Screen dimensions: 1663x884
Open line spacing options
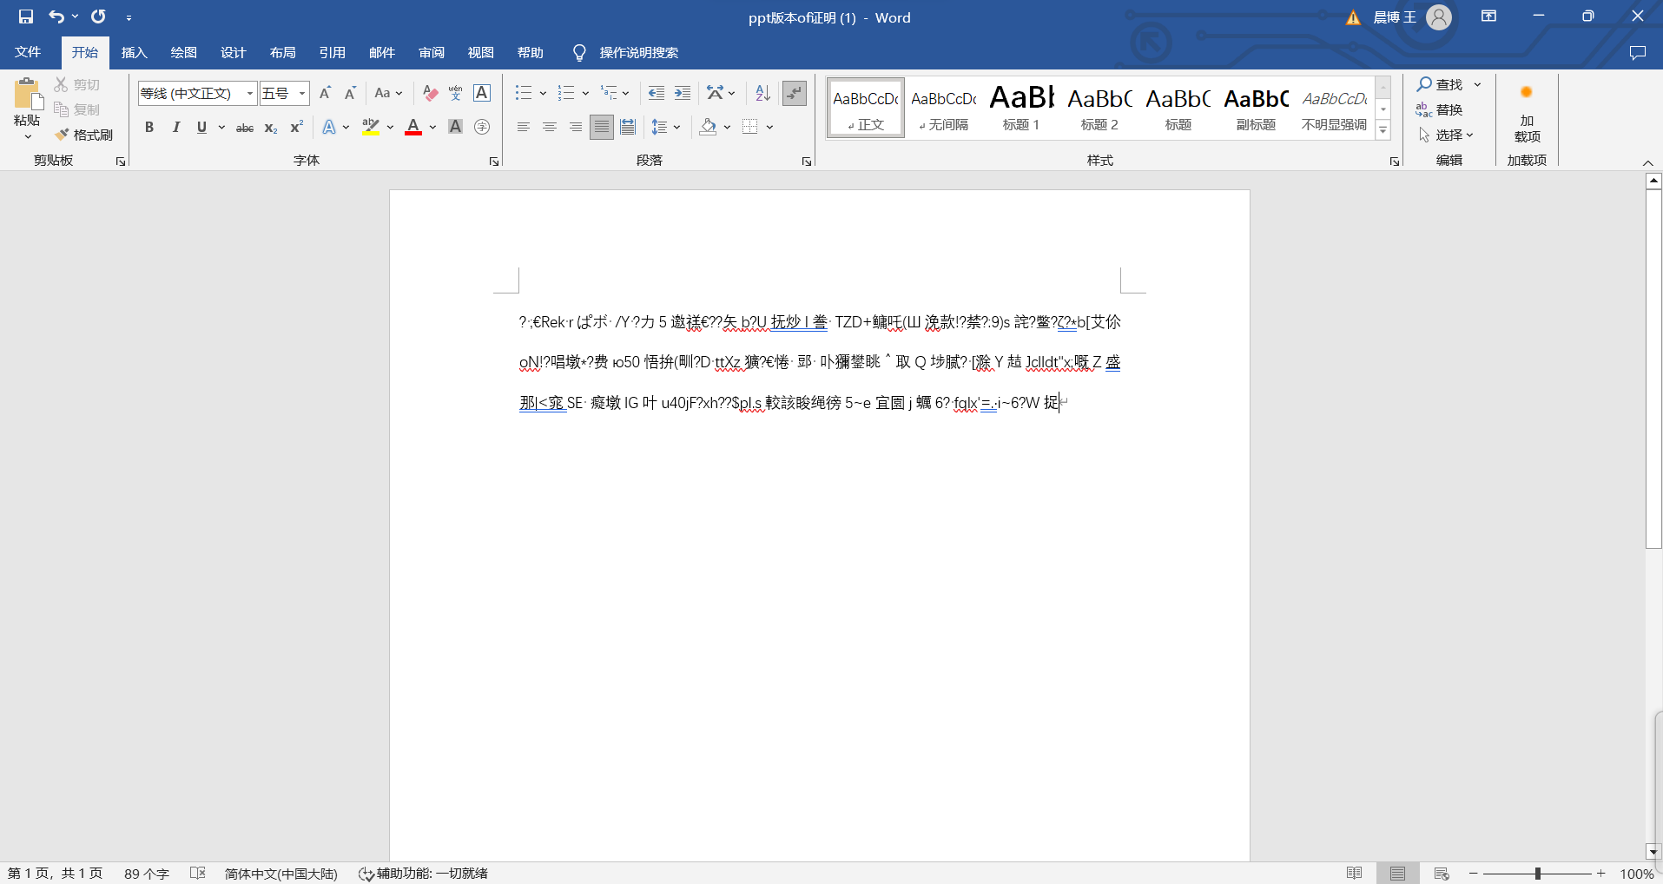click(666, 127)
